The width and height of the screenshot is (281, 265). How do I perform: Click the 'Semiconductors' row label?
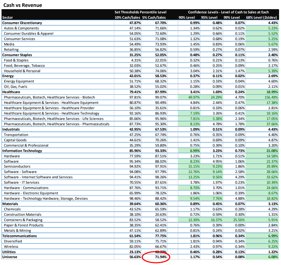[17, 166]
